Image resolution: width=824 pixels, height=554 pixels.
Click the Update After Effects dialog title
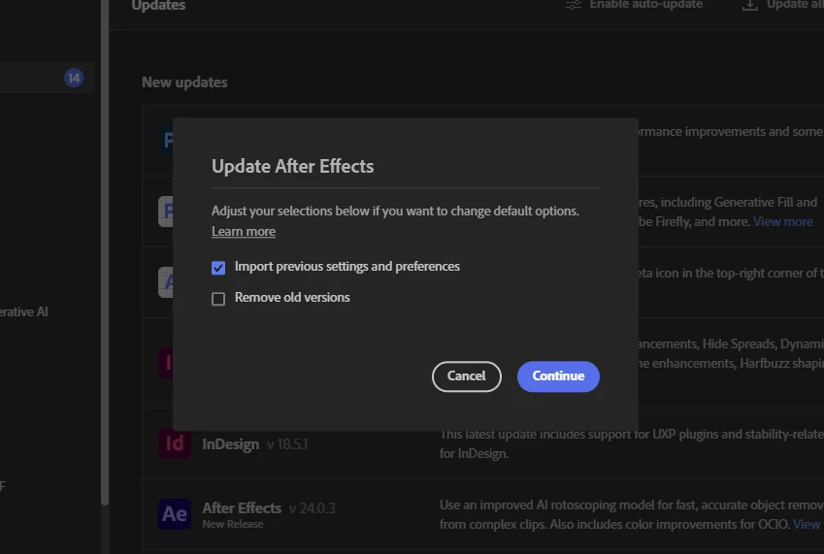point(293,167)
